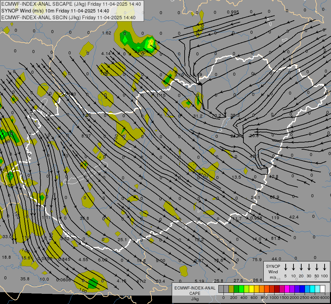
Task: Select the dark red CAPE legend swatch
Action: [x=277, y=289]
